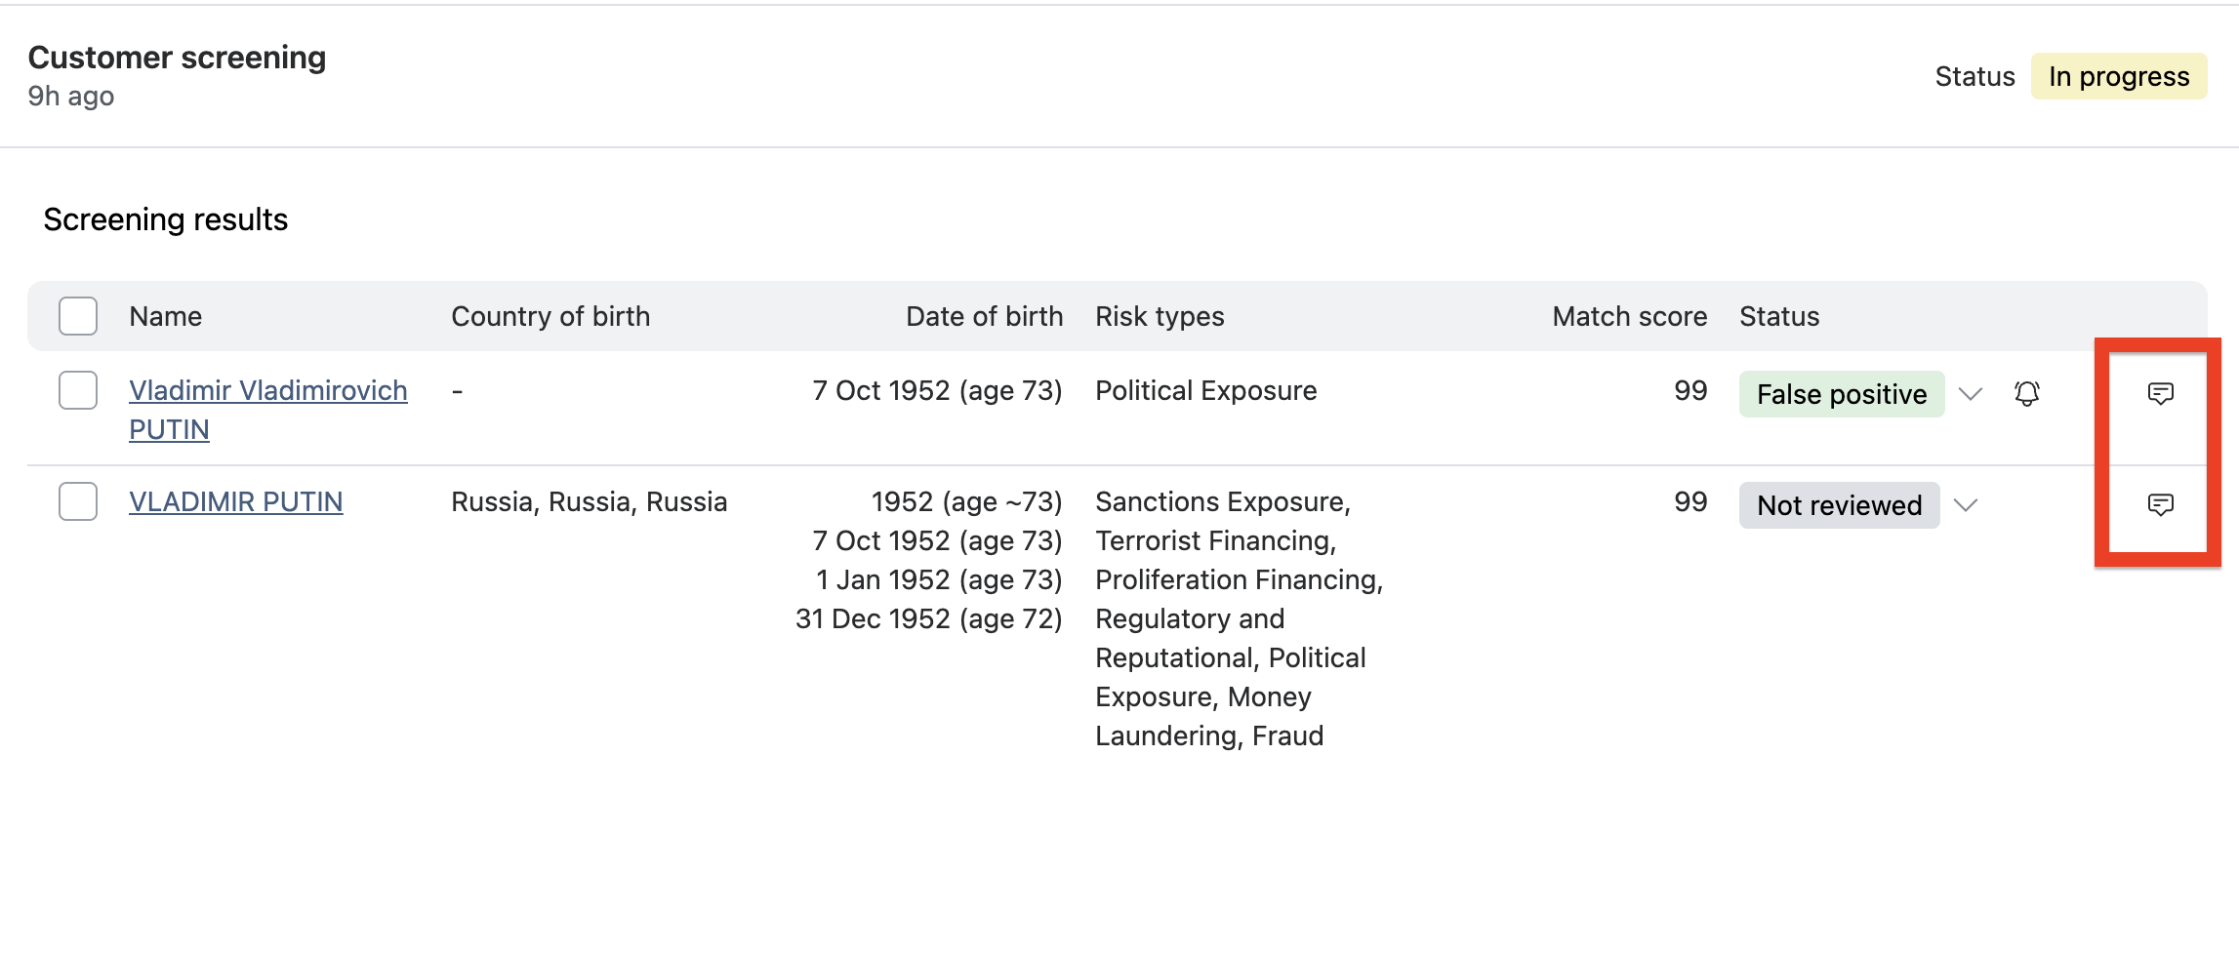Check the select-all checkbox in table header
The image size is (2239, 954).
pyautogui.click(x=77, y=315)
